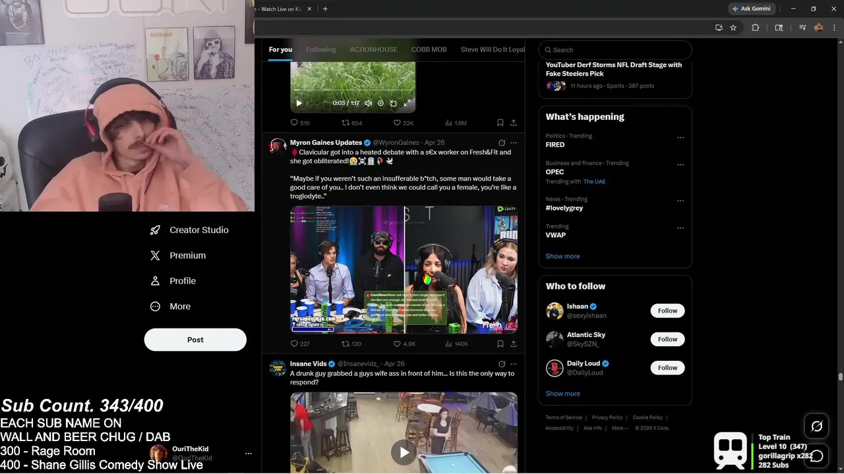Share the grass video post

click(x=514, y=123)
